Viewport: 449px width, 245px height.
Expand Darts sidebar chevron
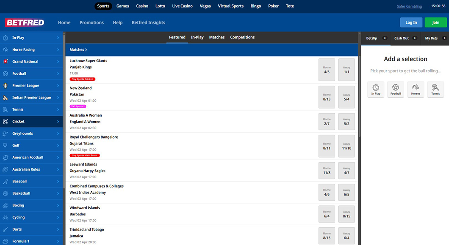pos(58,229)
